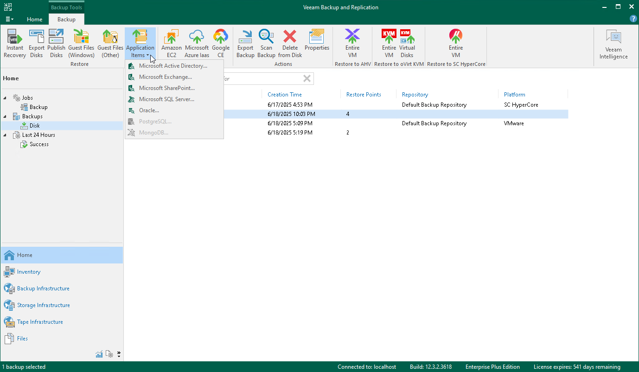Screen dimensions: 639x372
Task: Open navigation pane overflow chevron
Action: pos(119,354)
